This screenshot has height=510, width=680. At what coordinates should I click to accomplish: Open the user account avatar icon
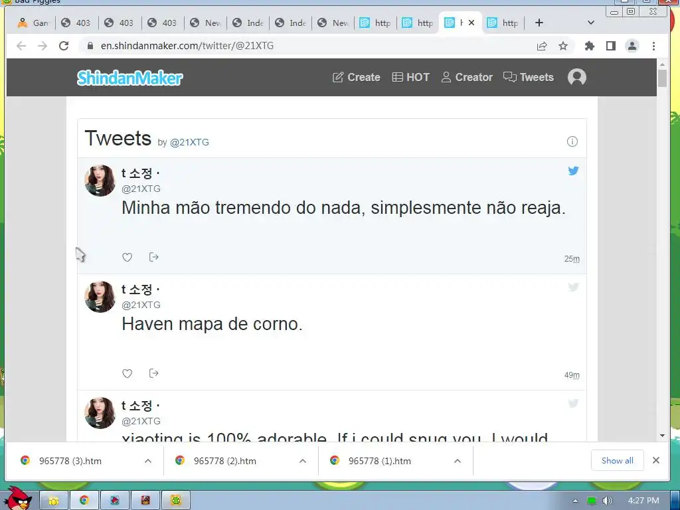tap(577, 77)
